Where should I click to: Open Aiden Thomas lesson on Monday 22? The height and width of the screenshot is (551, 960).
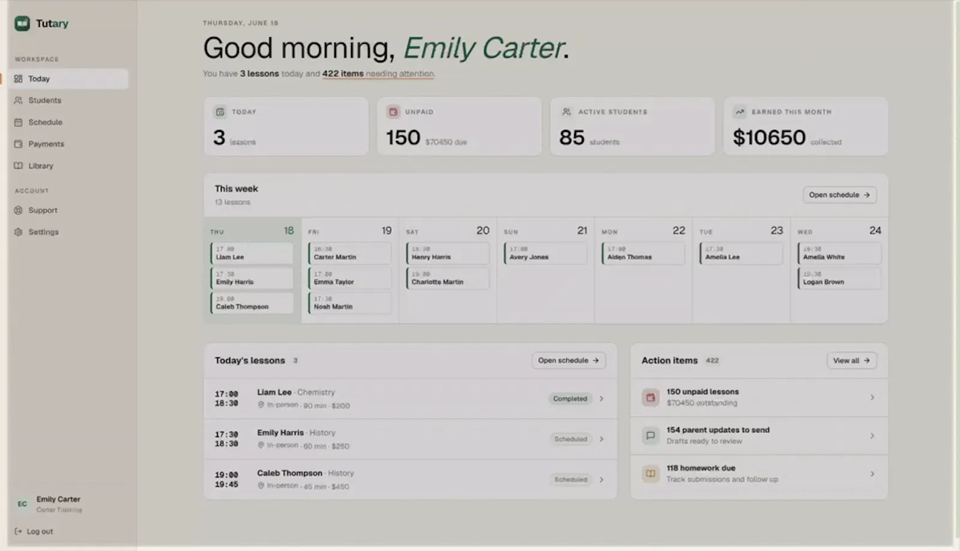[x=643, y=253]
